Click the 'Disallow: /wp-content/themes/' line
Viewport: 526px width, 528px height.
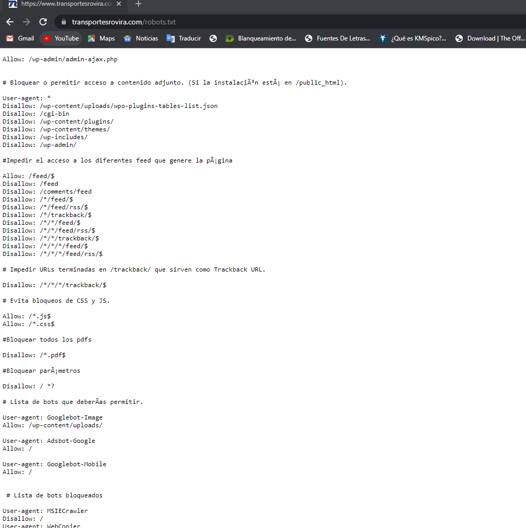coord(56,129)
